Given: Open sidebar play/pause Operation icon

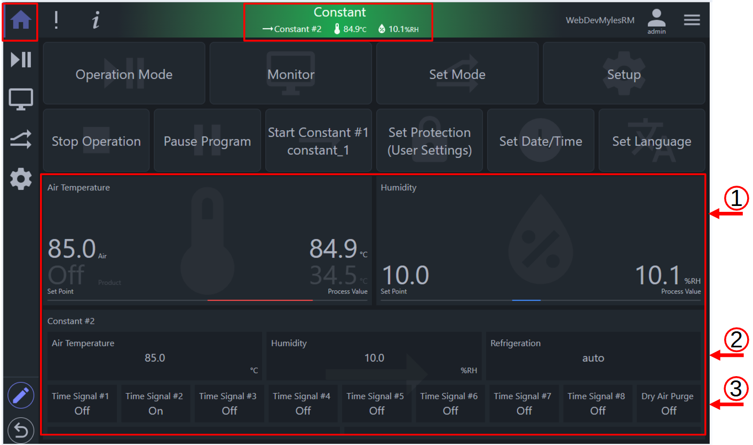Looking at the screenshot, I should click(x=21, y=60).
